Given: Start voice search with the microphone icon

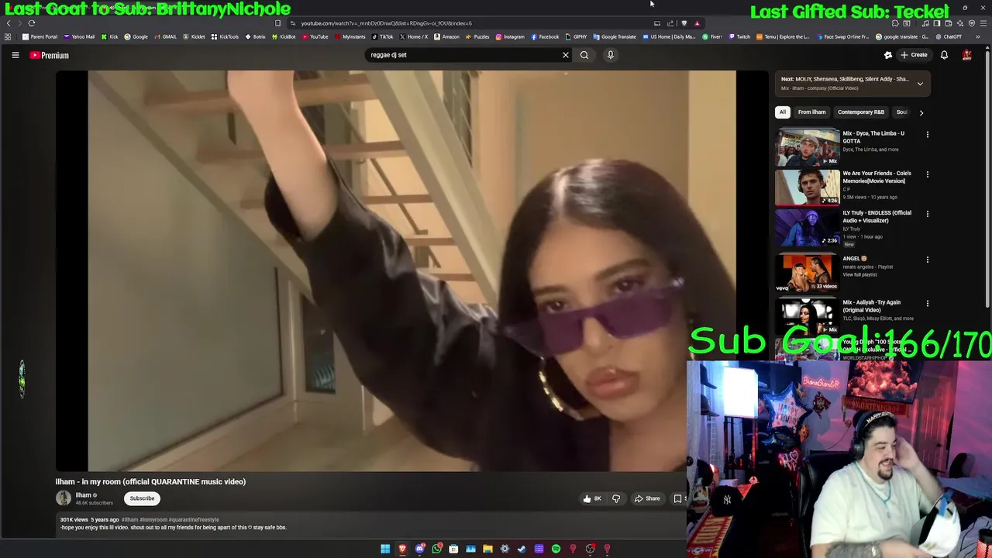Looking at the screenshot, I should [611, 55].
